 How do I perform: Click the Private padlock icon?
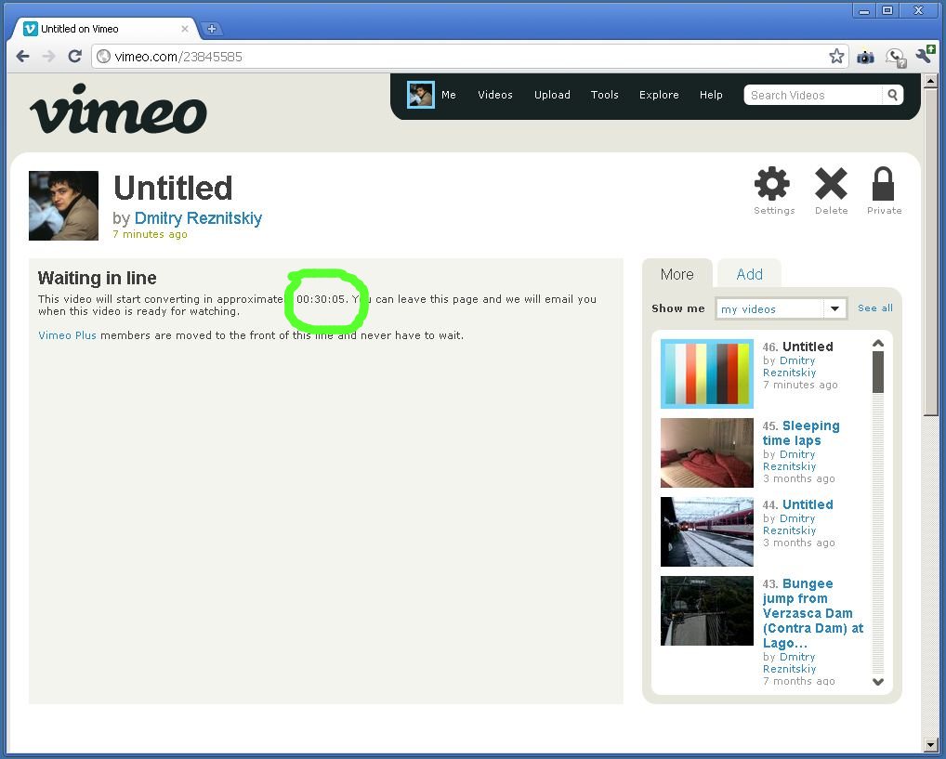[884, 185]
